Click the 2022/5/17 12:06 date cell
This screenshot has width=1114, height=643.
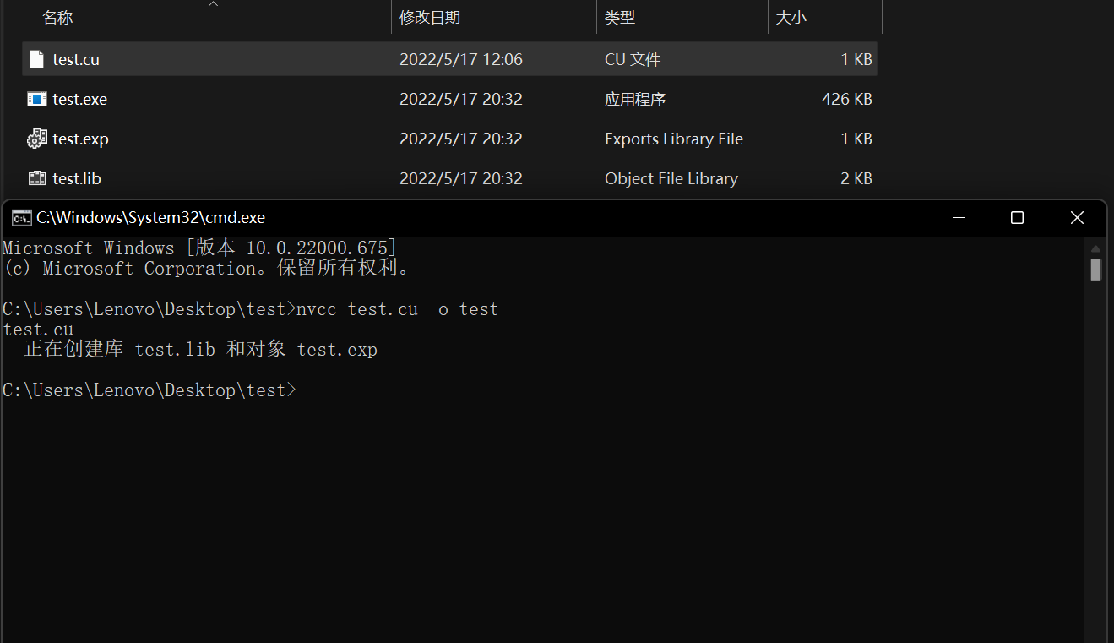coord(461,59)
